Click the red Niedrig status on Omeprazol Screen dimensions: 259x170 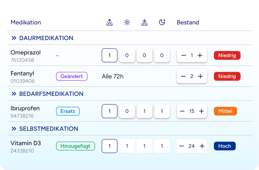(227, 55)
